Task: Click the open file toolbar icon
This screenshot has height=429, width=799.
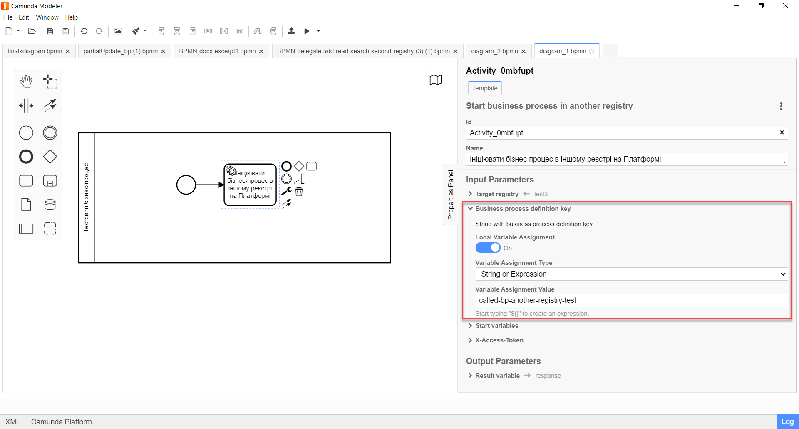Action: click(x=32, y=31)
